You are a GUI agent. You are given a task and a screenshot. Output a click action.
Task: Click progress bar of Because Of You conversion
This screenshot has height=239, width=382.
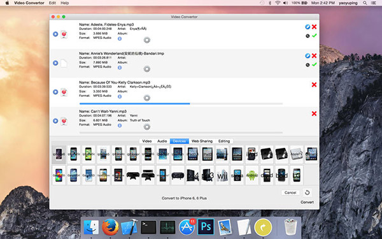pyautogui.click(x=181, y=104)
